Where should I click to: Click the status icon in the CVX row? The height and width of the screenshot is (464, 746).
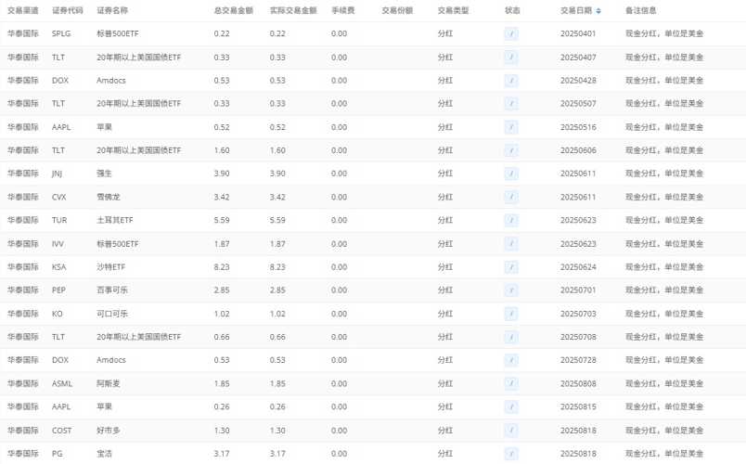[x=511, y=197]
